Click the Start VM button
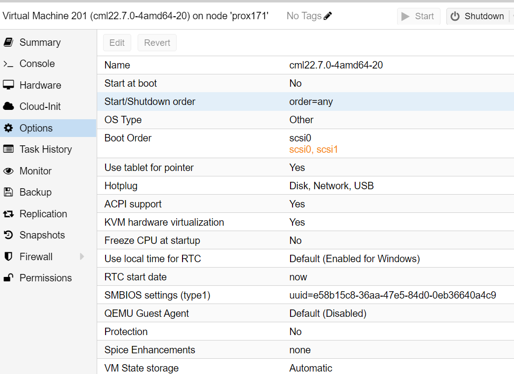 418,16
